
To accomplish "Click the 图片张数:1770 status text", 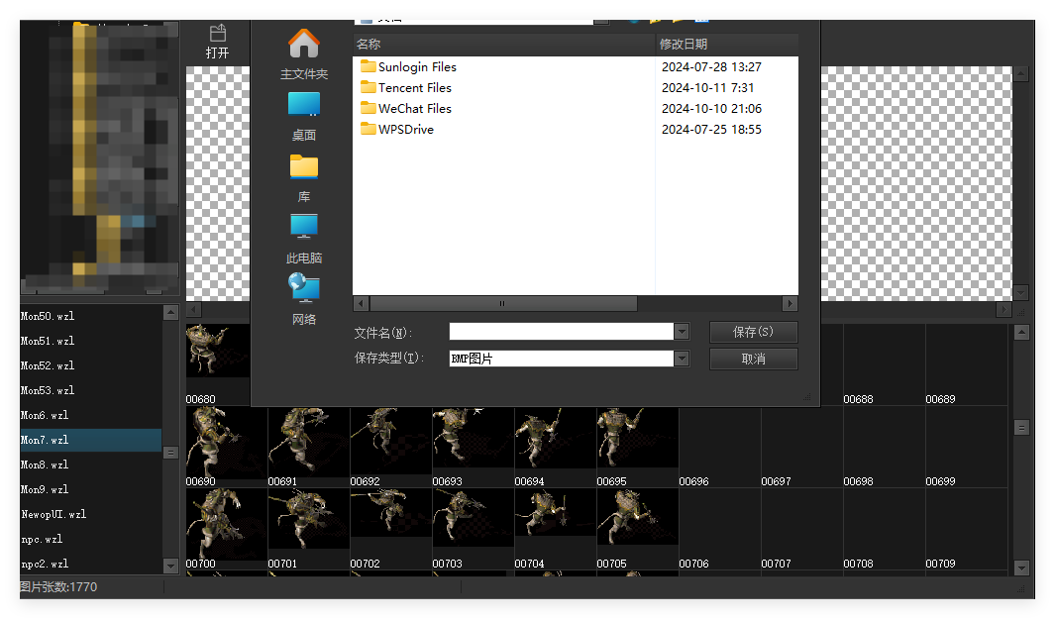I will click(x=58, y=586).
